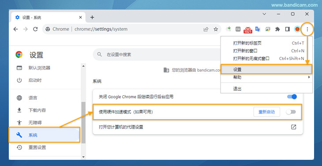322x166 pixels.
Task: Go forward to the next page
Action: tap(26, 29)
